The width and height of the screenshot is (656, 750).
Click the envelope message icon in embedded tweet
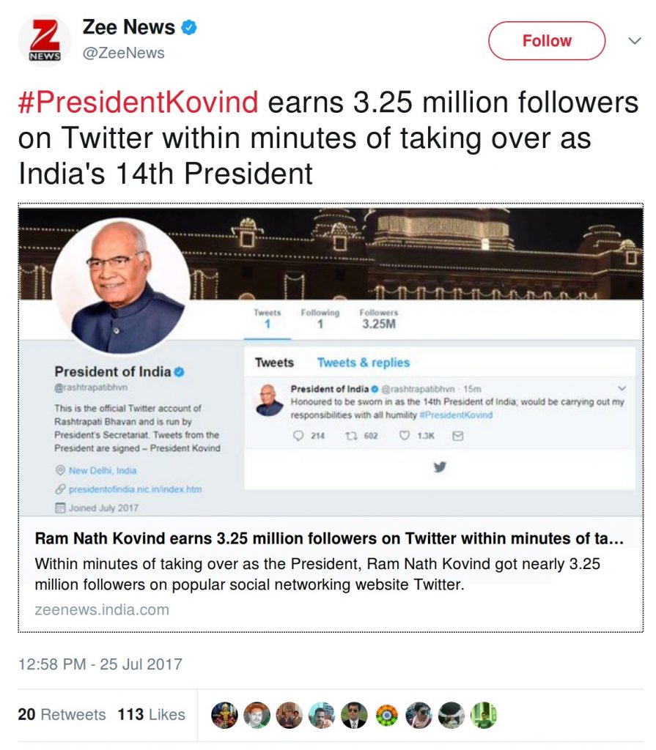(458, 436)
